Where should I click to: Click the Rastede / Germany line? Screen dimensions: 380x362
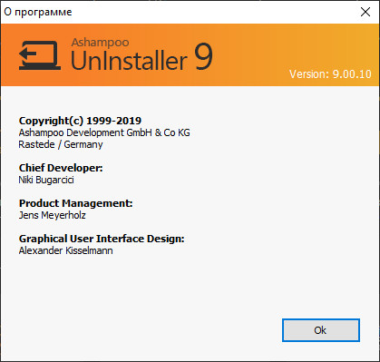(x=61, y=144)
